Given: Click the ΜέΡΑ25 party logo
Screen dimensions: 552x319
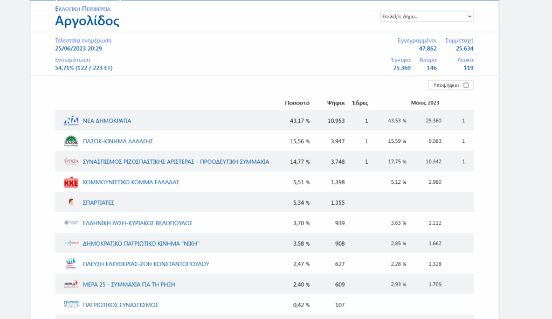Looking at the screenshot, I should pyautogui.click(x=71, y=284).
